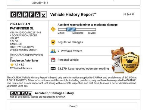This screenshot has height=110, width=147.
Task: Click the 2024 NISSAN PATHFINDER SL heading
Action: 22,26
